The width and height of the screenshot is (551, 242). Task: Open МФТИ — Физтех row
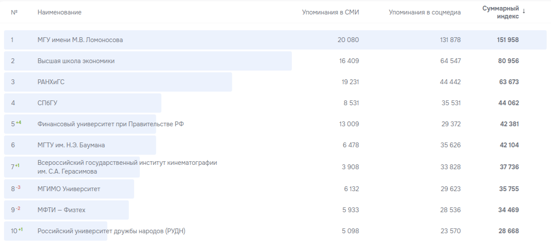62,210
